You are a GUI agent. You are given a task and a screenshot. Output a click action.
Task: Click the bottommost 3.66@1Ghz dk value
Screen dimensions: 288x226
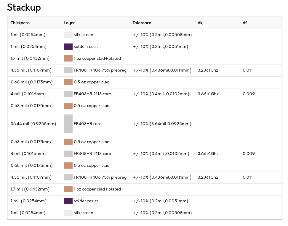point(208,154)
